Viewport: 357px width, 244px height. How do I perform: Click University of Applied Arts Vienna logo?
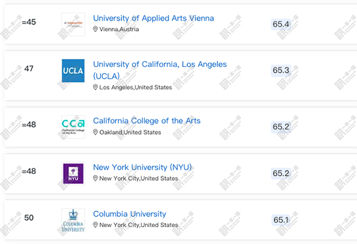tap(73, 24)
